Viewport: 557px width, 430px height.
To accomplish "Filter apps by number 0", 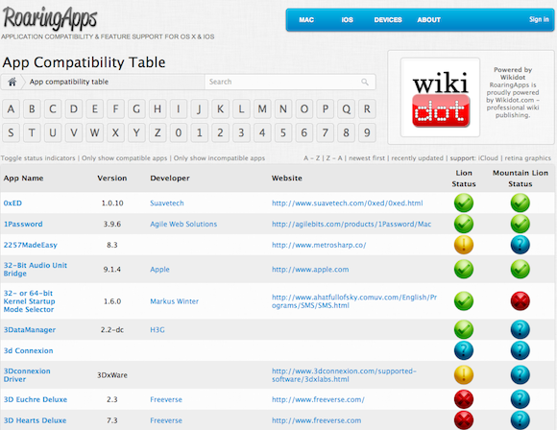I will click(179, 132).
